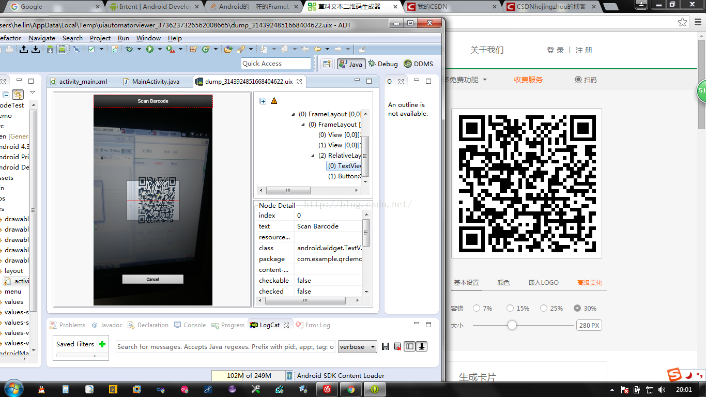Collapse the (2) RelativeLayout tree node

click(x=313, y=156)
